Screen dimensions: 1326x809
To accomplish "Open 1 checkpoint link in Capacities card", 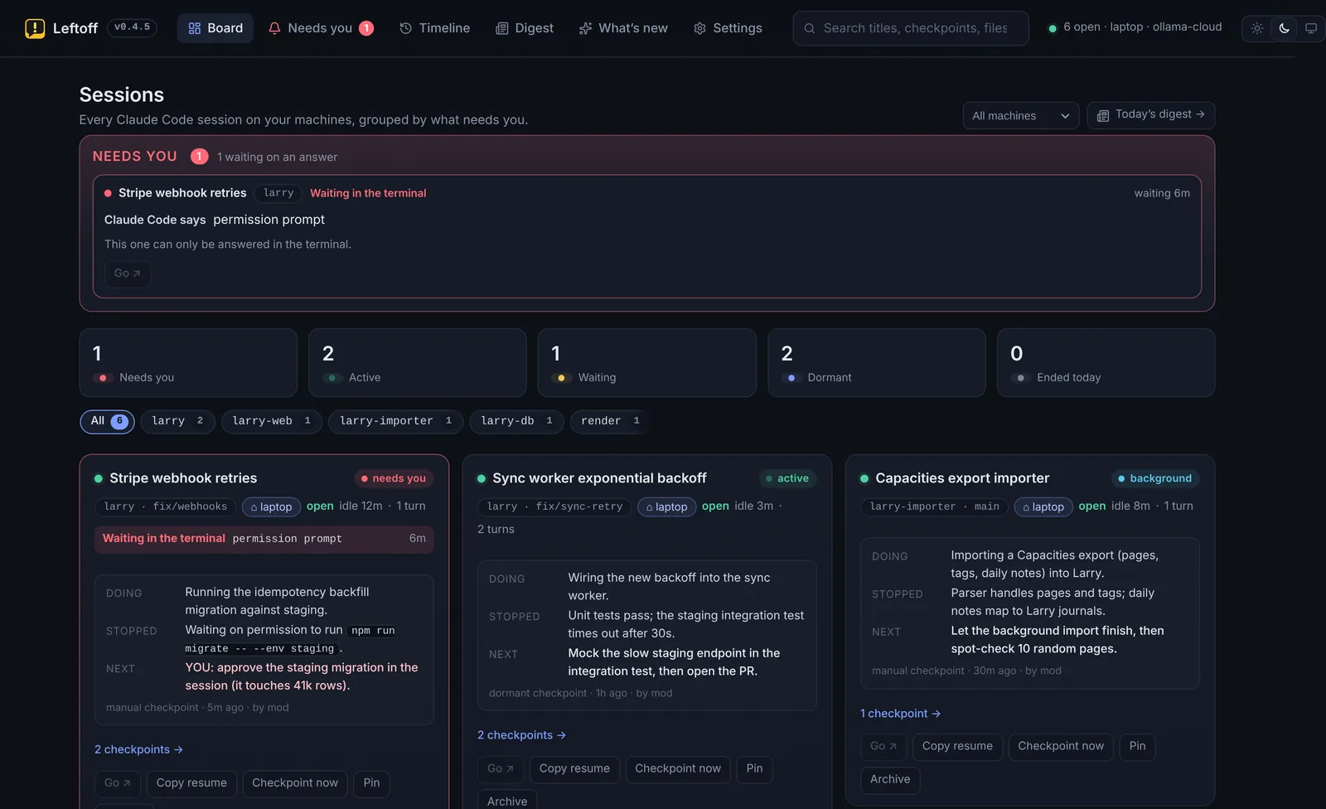I will coord(900,714).
